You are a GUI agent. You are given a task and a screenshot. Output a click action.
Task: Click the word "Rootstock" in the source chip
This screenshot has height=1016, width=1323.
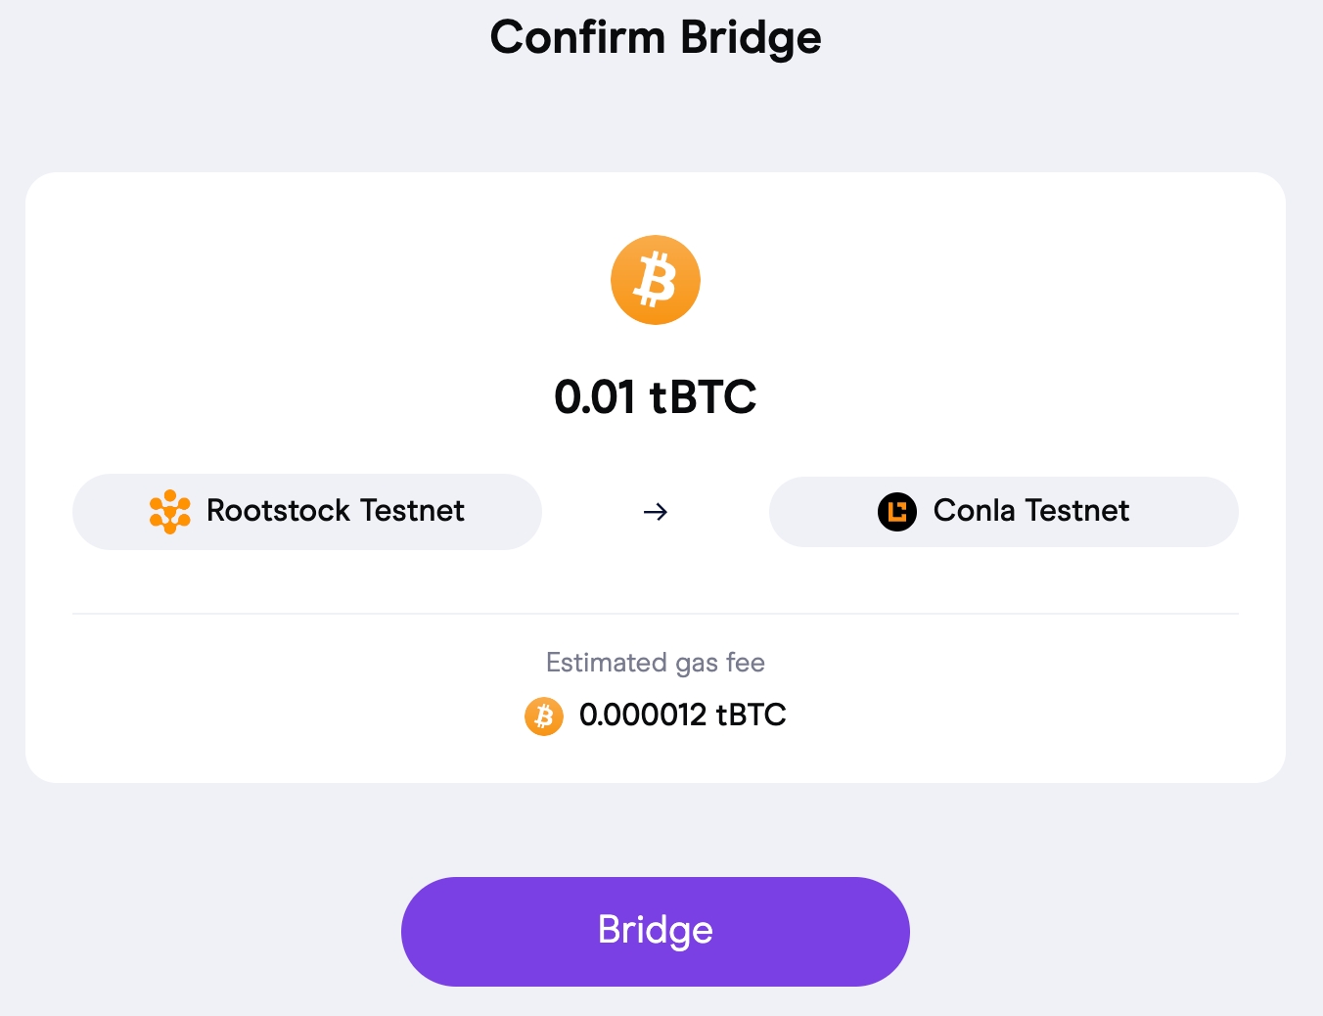click(278, 511)
